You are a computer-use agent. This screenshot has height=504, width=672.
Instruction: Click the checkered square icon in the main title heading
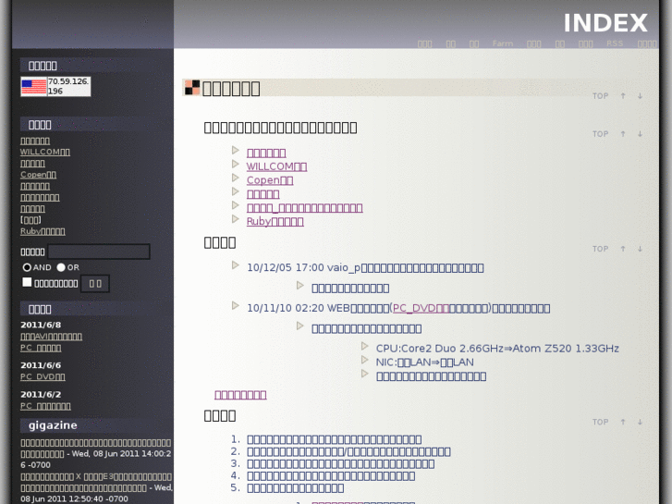coord(192,88)
